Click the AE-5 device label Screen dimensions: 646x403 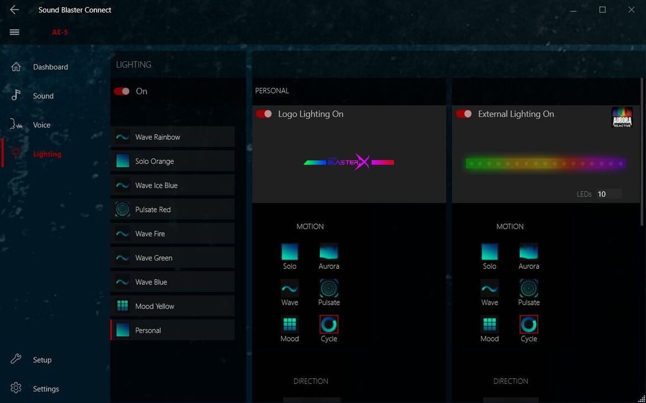point(60,32)
